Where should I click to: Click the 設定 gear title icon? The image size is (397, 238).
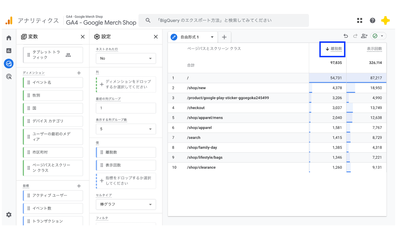[x=97, y=37]
